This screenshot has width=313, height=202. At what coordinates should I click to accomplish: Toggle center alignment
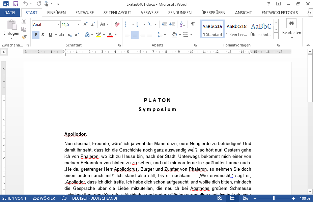pos(135,35)
